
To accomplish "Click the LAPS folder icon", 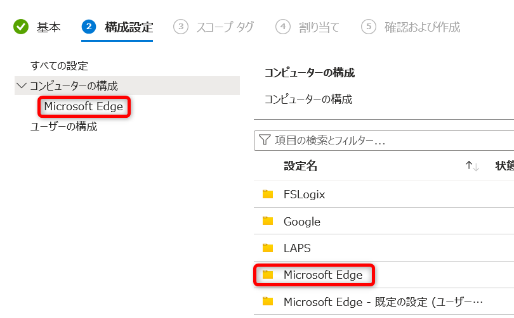I will tap(268, 248).
